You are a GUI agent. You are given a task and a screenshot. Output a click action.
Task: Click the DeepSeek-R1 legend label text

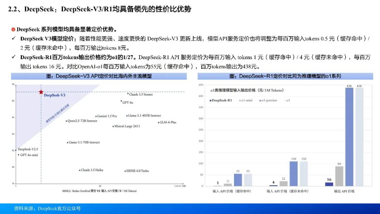point(222,100)
